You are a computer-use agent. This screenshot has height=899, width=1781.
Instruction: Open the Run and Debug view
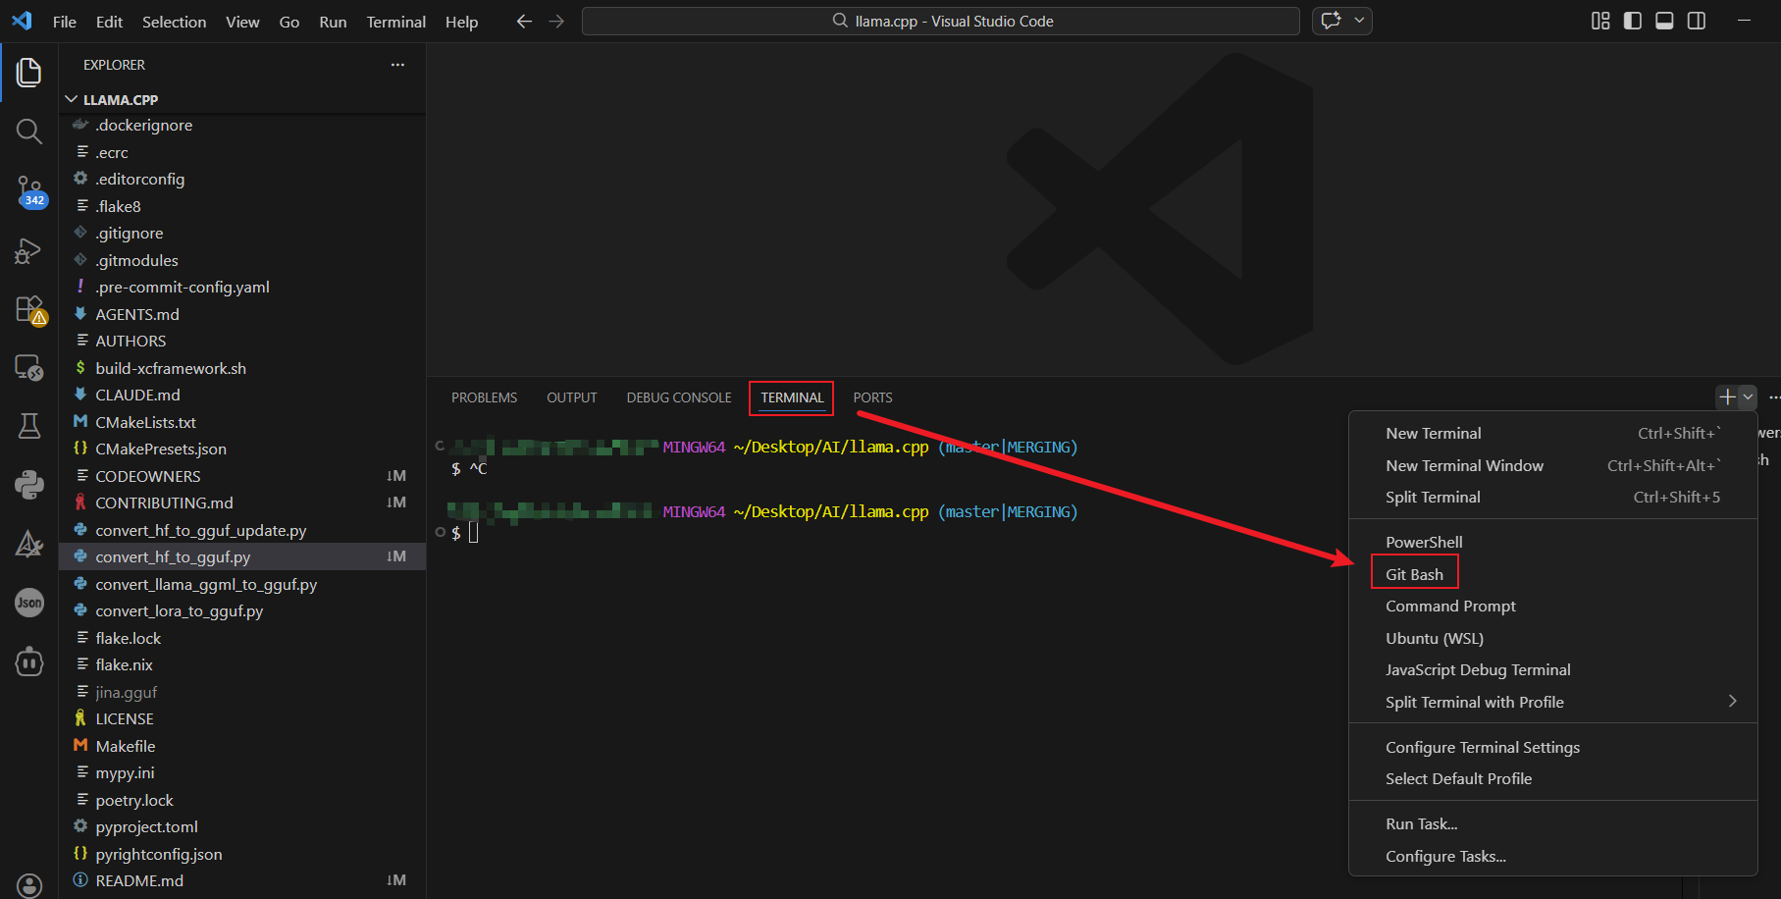[29, 250]
